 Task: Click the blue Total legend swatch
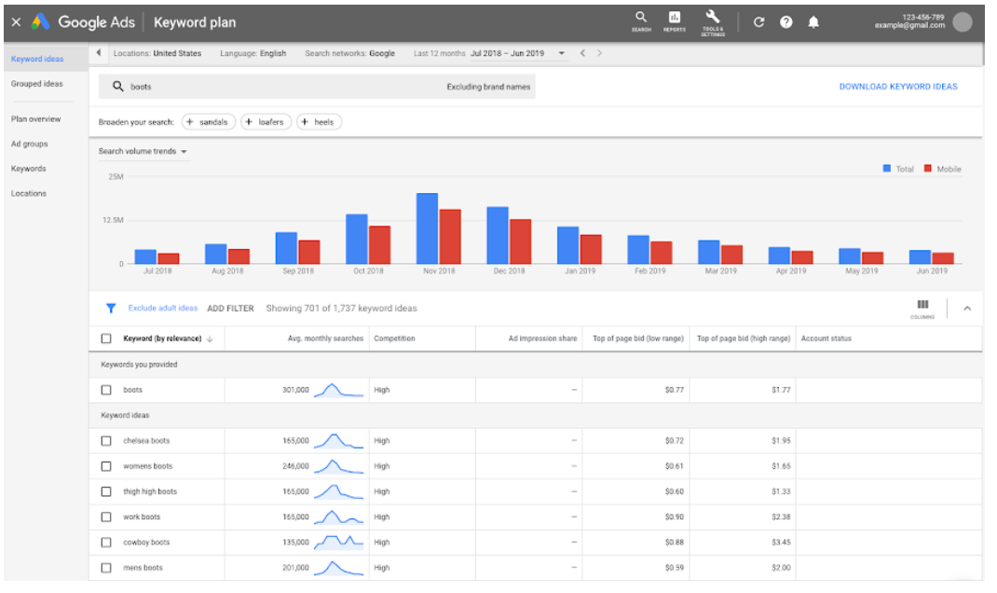(887, 169)
